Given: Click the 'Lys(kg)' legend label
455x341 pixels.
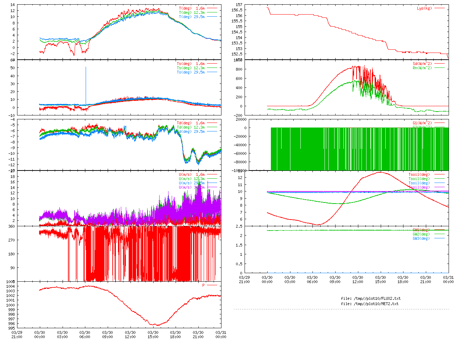Looking at the screenshot, I should click(x=424, y=8).
